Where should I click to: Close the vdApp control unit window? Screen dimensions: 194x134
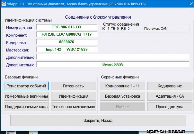click(x=191, y=4)
